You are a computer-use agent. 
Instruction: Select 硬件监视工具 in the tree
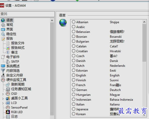[x=16, y=80]
